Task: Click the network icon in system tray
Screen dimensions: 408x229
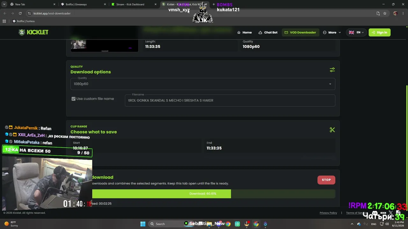Action: (x=382, y=224)
